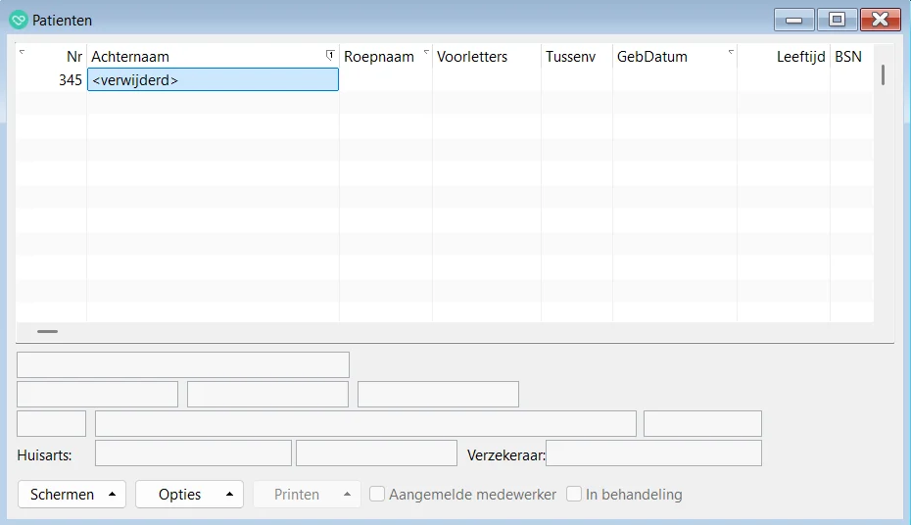Click the small arrow beside Nr header
The image size is (911, 525).
click(23, 52)
